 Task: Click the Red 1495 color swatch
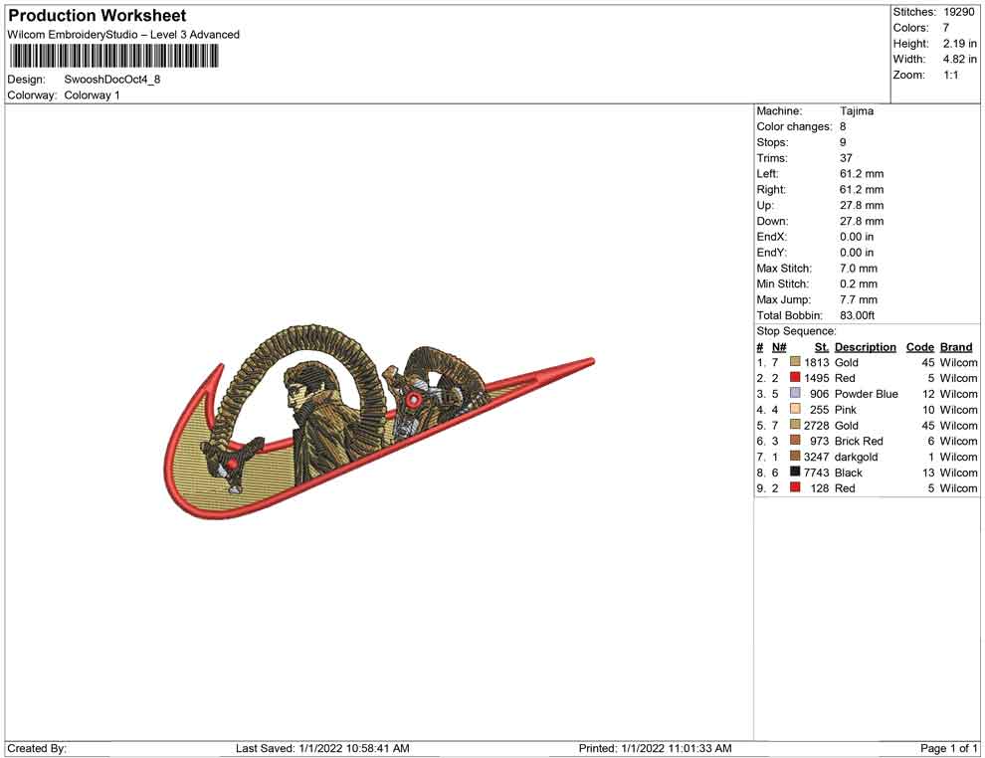click(x=795, y=377)
